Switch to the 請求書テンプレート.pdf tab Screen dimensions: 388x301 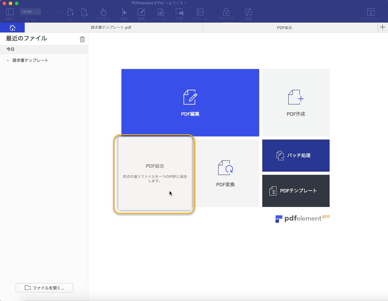point(111,28)
